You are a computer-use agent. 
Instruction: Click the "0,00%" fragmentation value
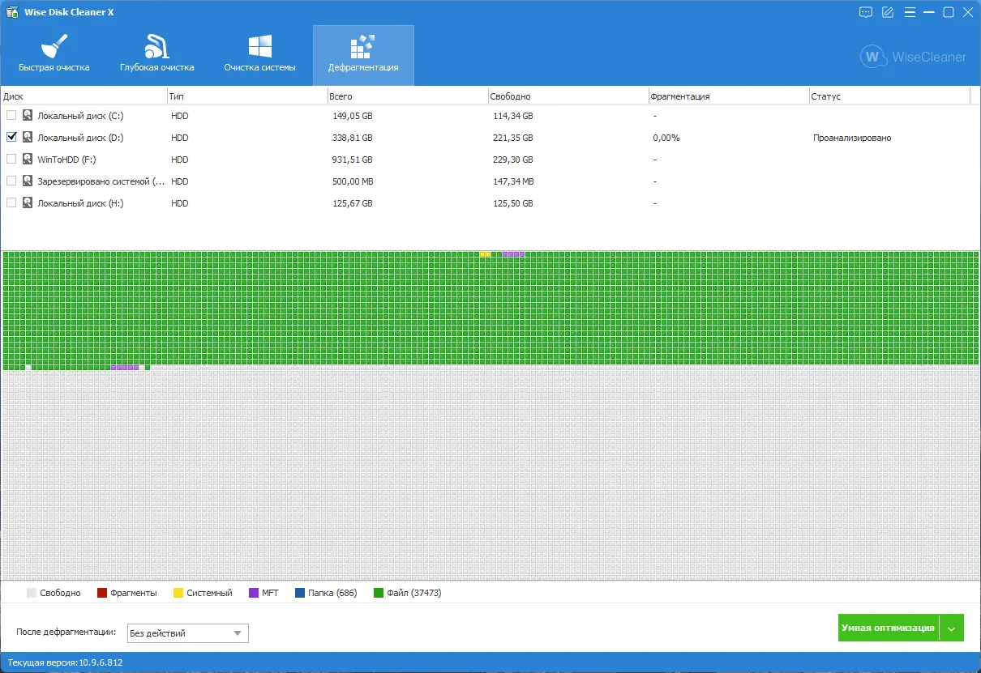pyautogui.click(x=666, y=138)
